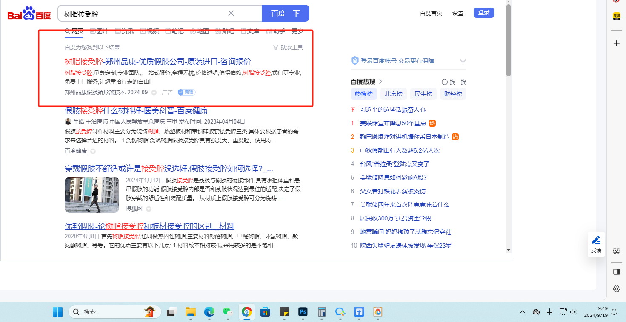Toggle the sidebar panel display icon

point(616,272)
